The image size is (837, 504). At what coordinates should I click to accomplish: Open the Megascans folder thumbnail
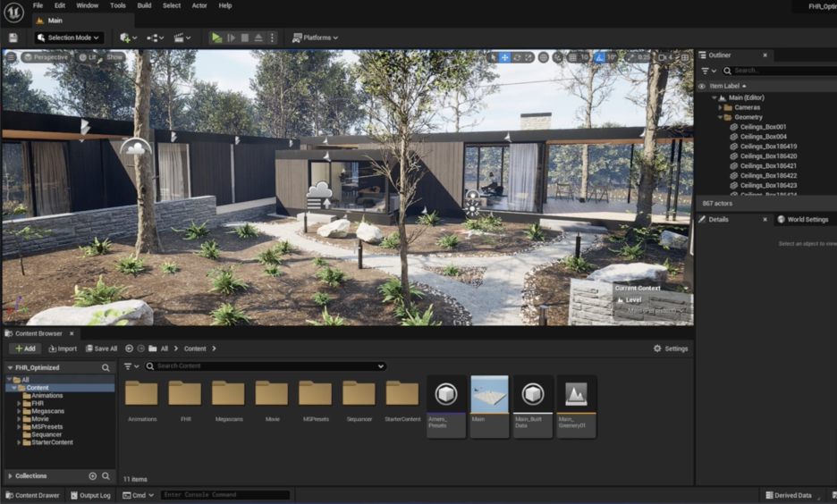tap(228, 395)
